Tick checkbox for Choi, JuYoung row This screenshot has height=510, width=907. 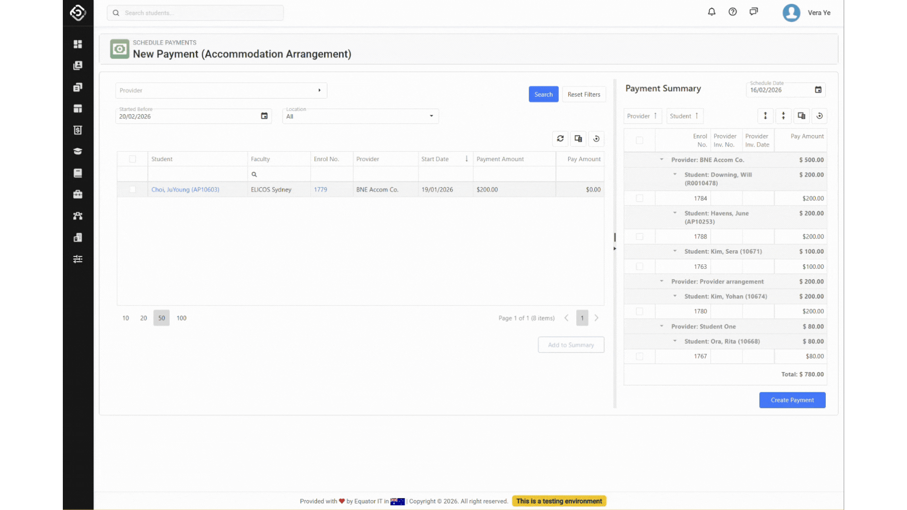[132, 189]
